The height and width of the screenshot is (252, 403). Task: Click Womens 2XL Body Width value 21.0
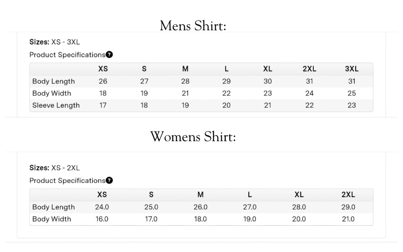[348, 219]
